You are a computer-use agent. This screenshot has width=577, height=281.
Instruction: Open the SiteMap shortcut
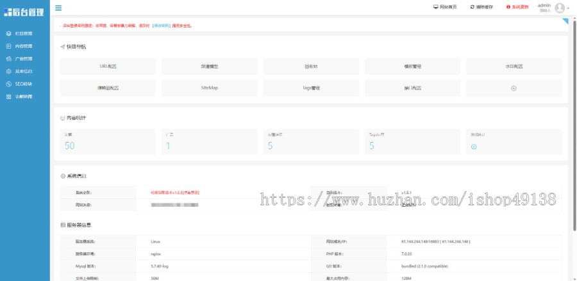point(210,88)
